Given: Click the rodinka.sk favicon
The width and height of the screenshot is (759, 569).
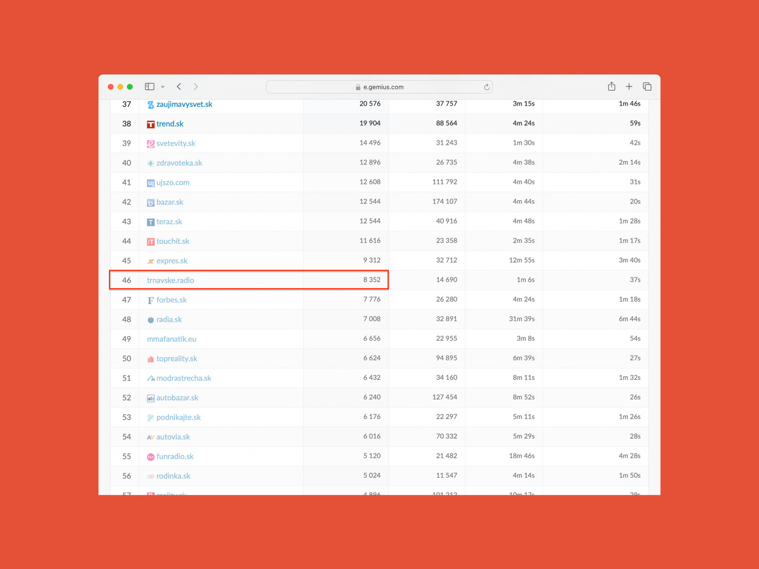Looking at the screenshot, I should [x=151, y=477].
